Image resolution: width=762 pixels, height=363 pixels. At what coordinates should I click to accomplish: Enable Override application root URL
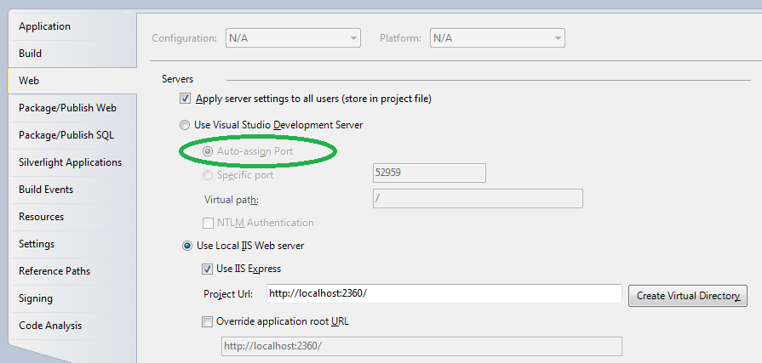tap(208, 322)
